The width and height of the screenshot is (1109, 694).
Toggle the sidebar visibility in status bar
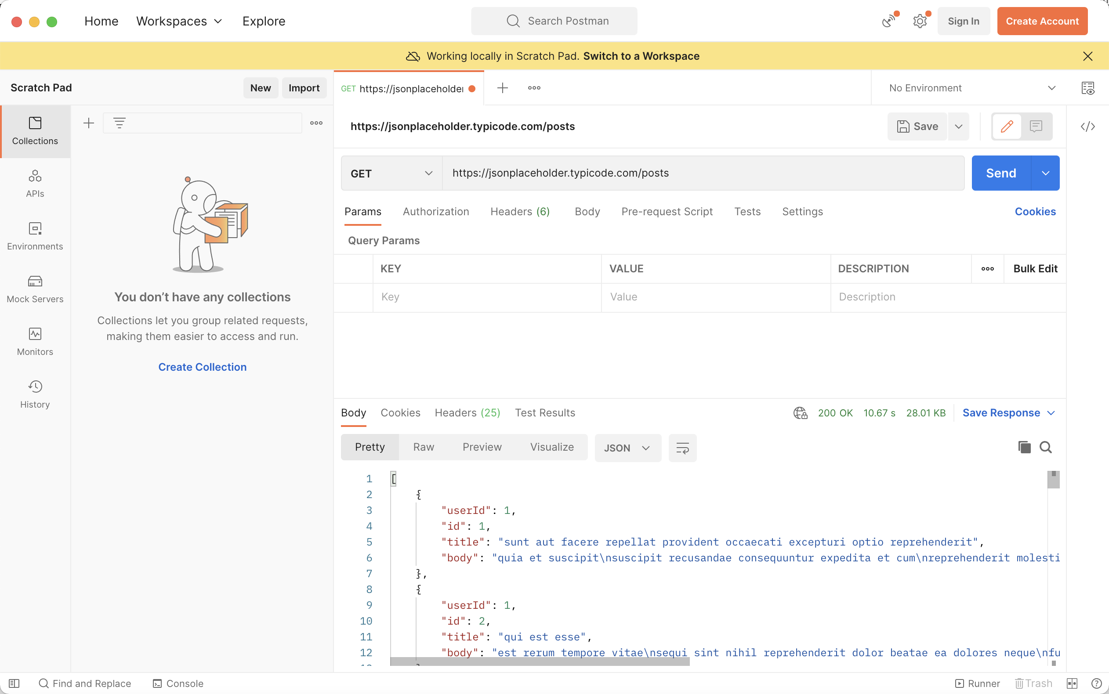coord(14,683)
